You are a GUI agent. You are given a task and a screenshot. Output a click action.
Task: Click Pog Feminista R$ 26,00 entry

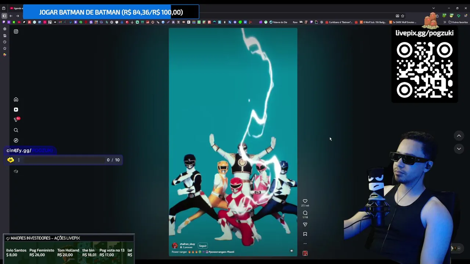click(41, 253)
